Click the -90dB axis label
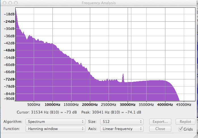This screenshot has height=138, width=198. pos(9,99)
